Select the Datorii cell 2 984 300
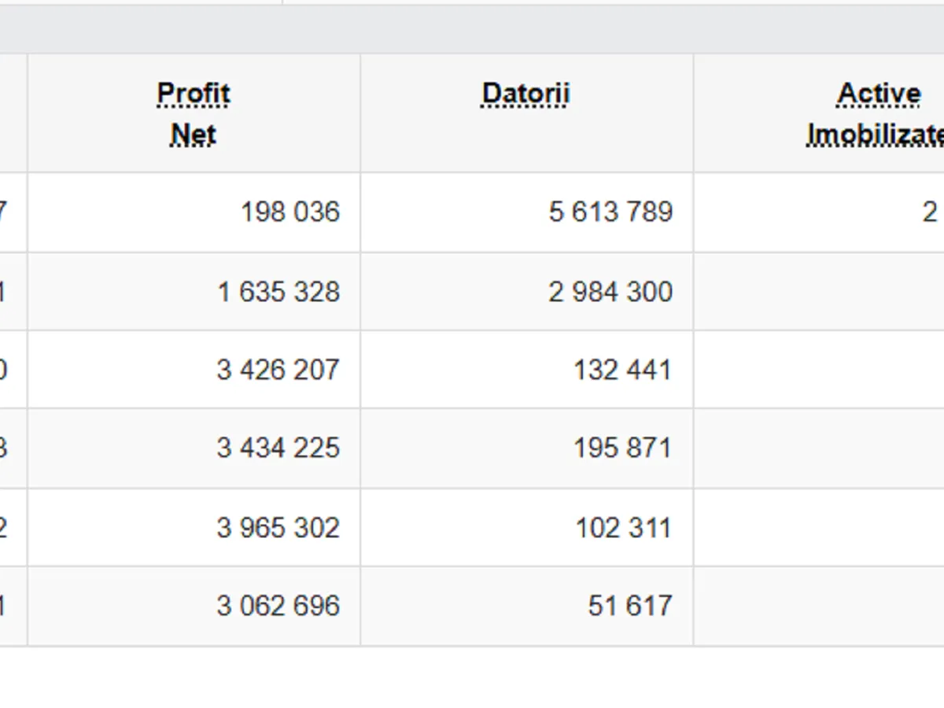 click(x=610, y=292)
